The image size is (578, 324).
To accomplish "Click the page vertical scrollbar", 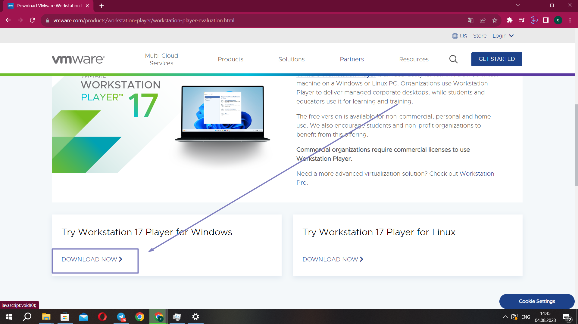I will (576, 145).
